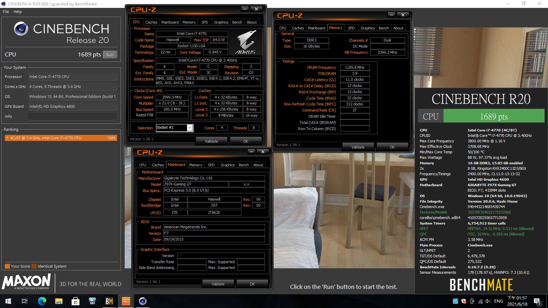Close the CPU-Z CPU tab window
The height and width of the screenshot is (308, 548).
pos(256,9)
